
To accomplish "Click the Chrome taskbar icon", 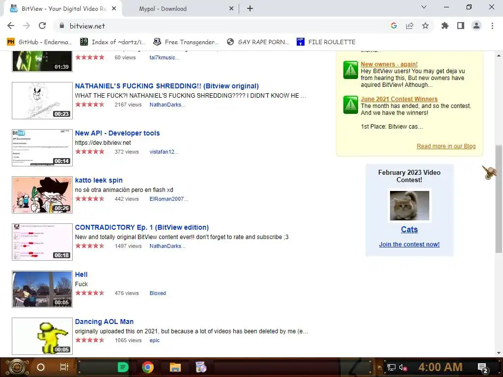I will pos(148,367).
